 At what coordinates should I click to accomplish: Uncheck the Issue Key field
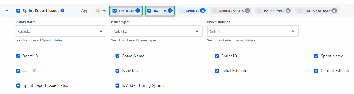(117, 71)
